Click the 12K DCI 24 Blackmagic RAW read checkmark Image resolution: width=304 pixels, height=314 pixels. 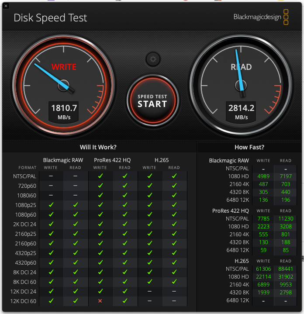tap(76, 291)
